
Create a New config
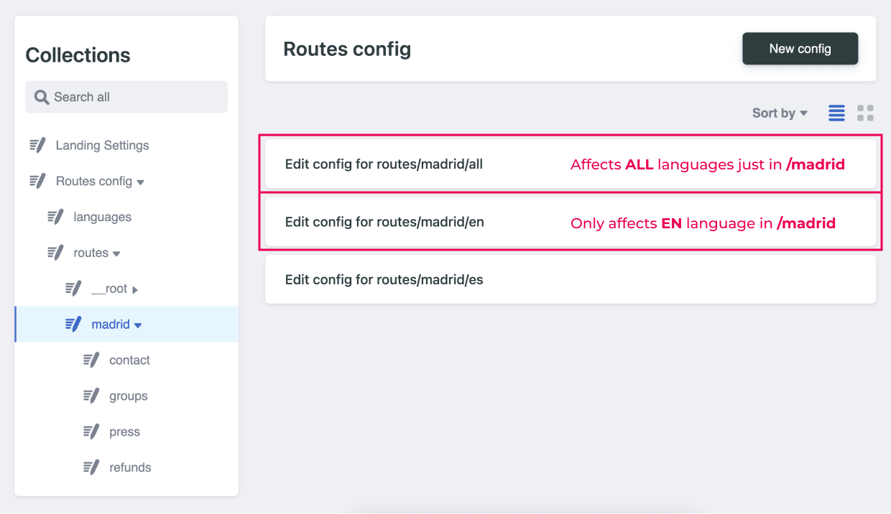(800, 49)
